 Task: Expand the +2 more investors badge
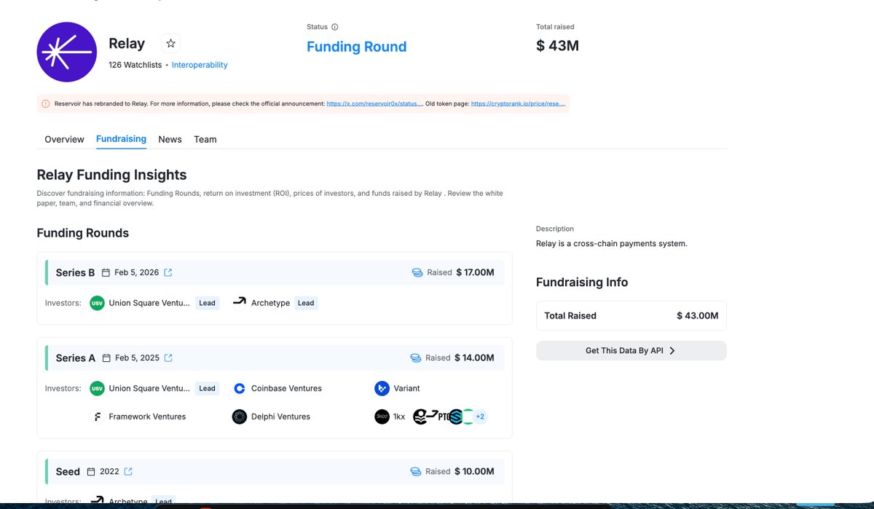[x=479, y=417]
